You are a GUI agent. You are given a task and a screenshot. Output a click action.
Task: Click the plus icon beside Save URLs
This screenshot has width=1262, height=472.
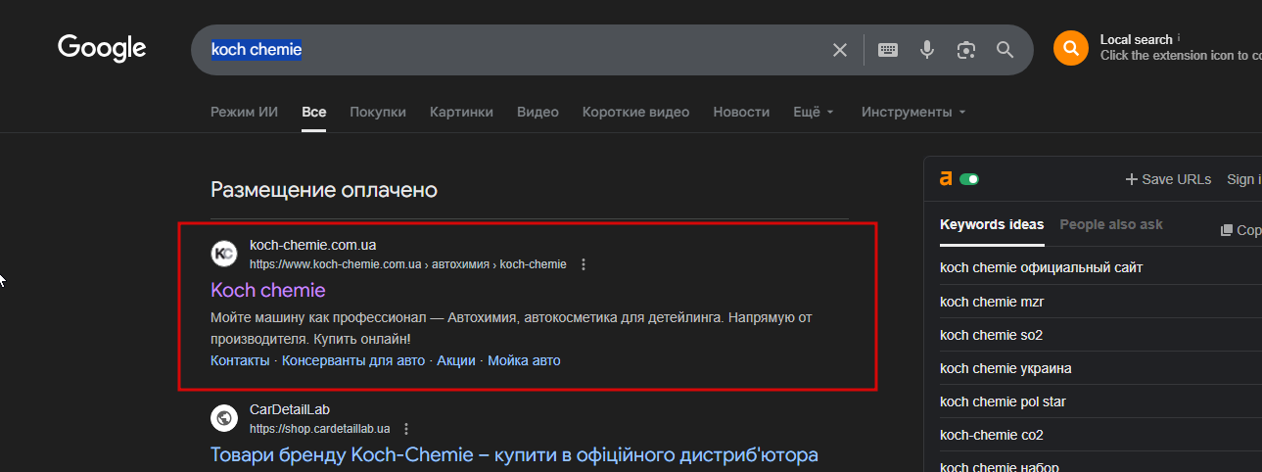click(1132, 179)
